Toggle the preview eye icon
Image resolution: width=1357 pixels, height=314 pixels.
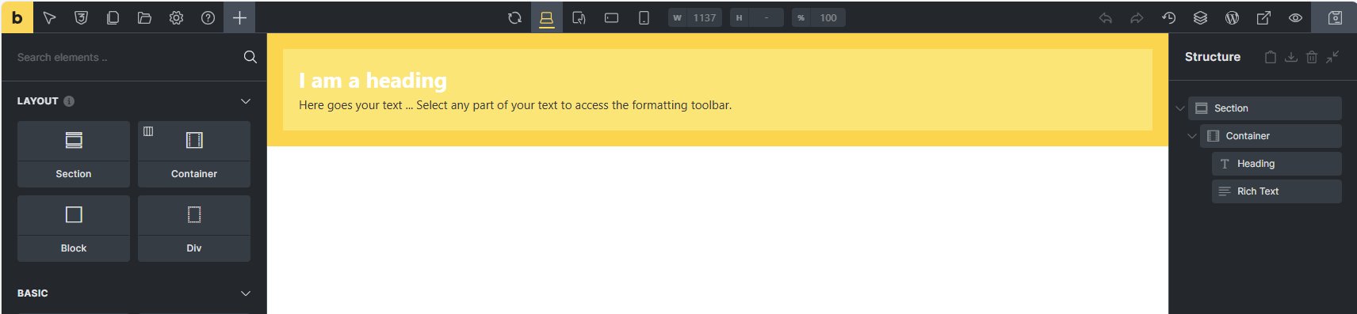point(1295,17)
